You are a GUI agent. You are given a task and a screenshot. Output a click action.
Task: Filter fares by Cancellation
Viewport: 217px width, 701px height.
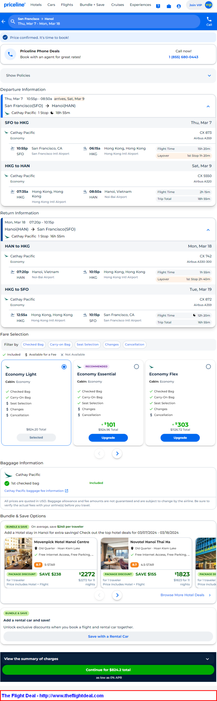click(134, 345)
